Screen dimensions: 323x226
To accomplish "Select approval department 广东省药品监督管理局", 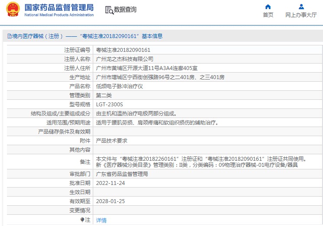I will point(122,174).
